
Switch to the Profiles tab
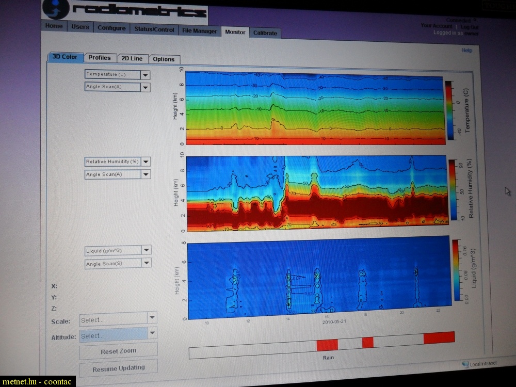[x=99, y=58]
